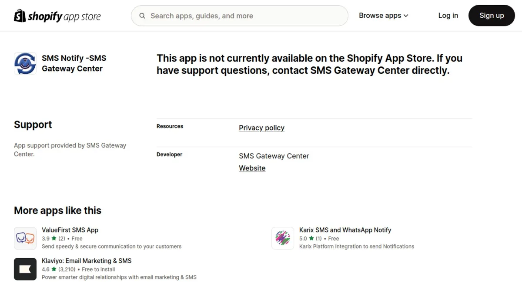
Task: Click the App support provided by text
Action: point(70,150)
